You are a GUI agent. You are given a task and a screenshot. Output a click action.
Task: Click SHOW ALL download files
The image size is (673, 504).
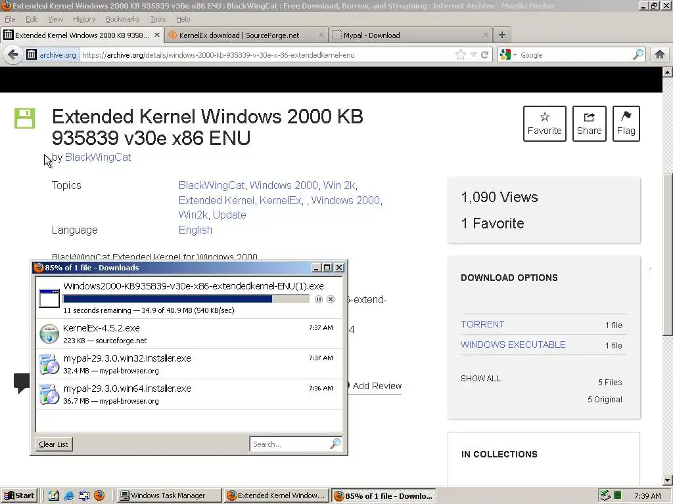pos(480,379)
